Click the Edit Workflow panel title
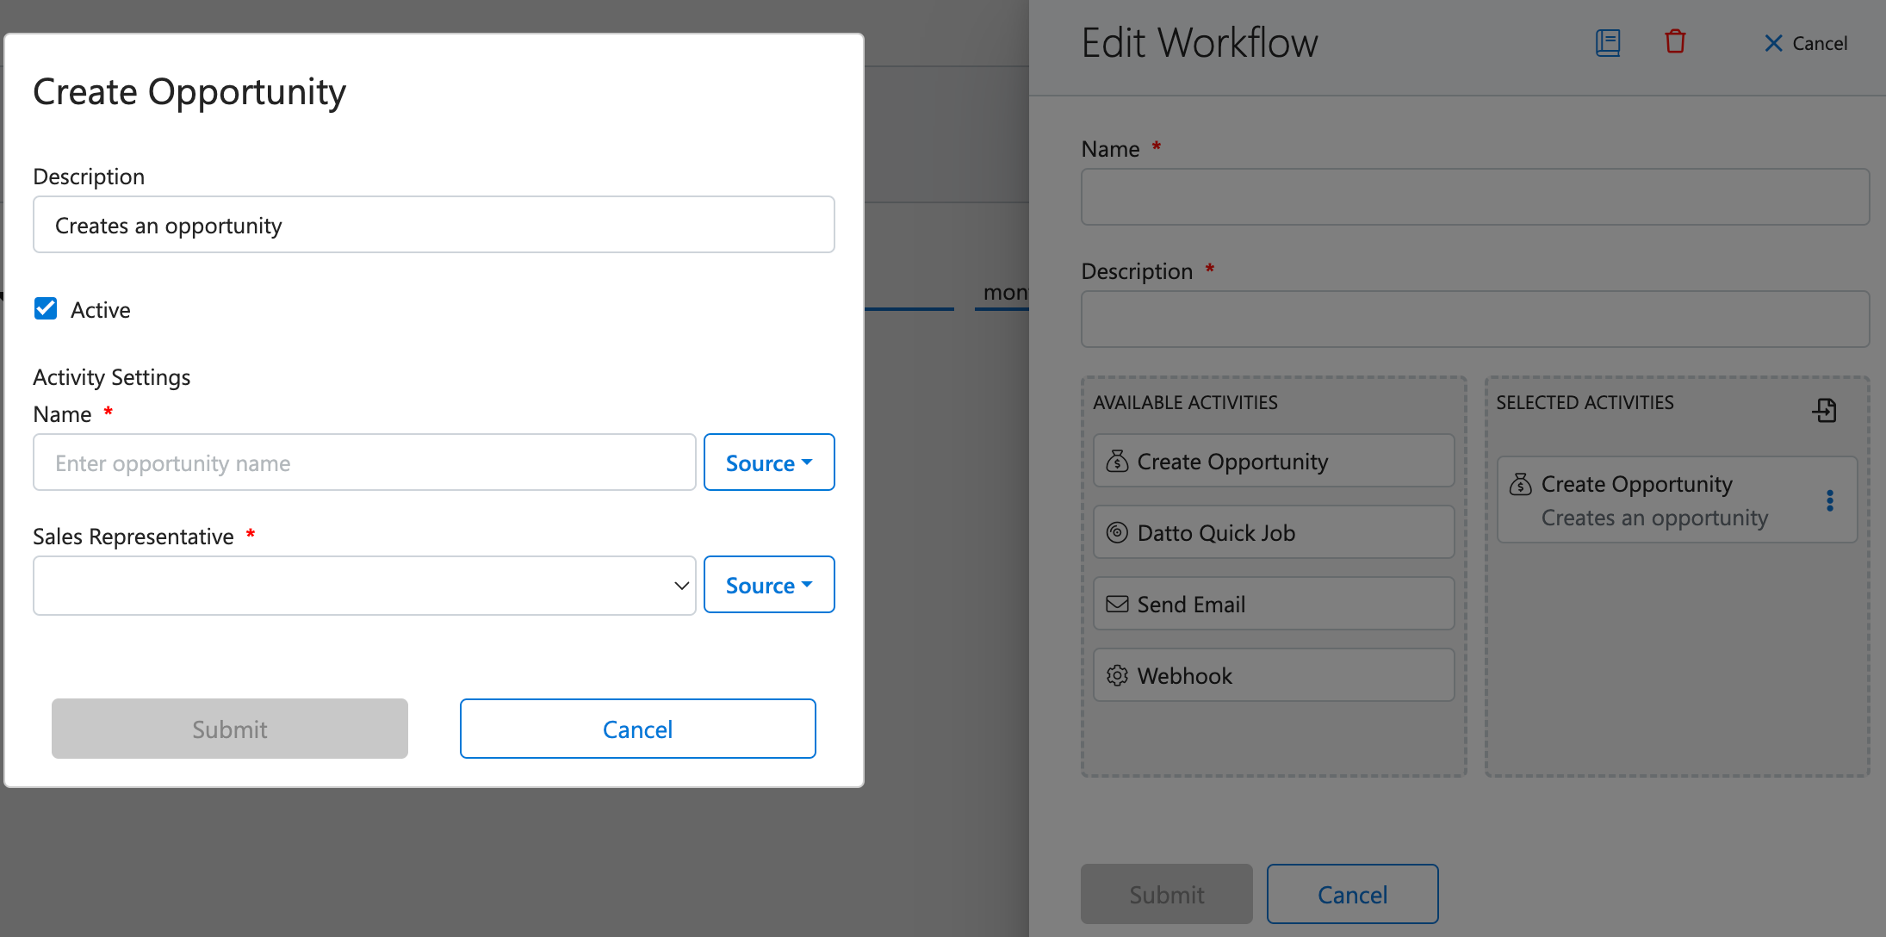Viewport: 1886px width, 937px height. tap(1200, 43)
